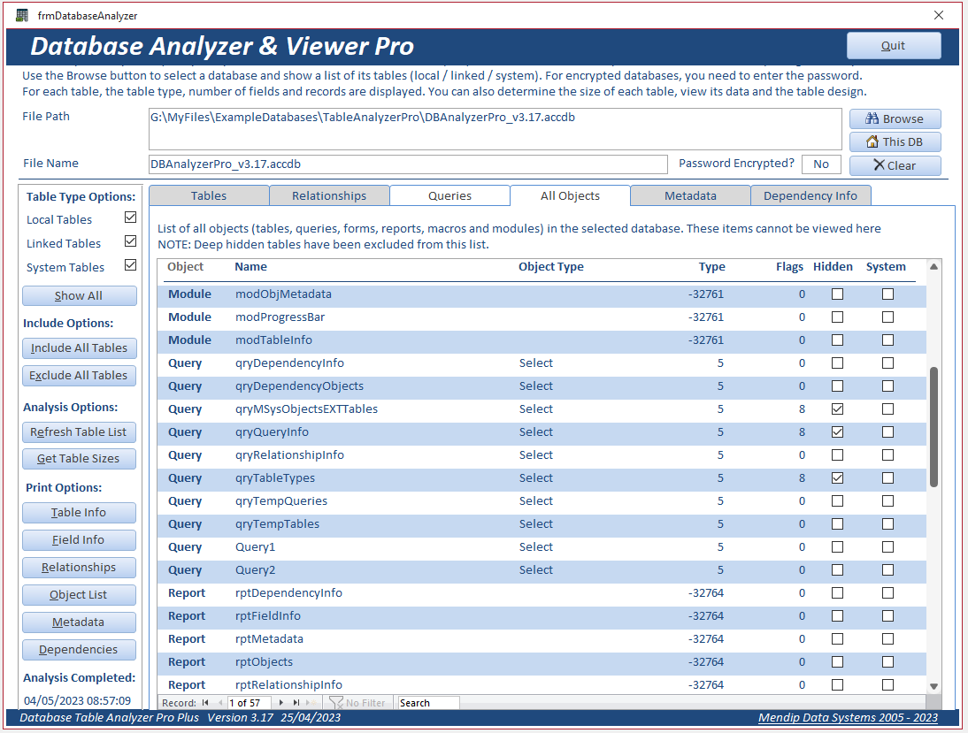Image resolution: width=968 pixels, height=733 pixels.
Task: Click the object list vertical scrollbar thumb
Action: click(x=934, y=427)
